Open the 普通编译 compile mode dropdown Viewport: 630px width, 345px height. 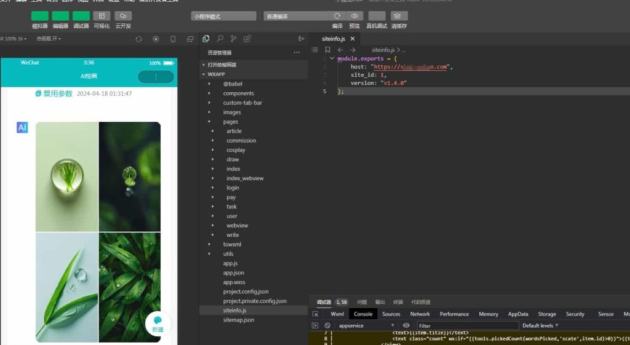(297, 16)
